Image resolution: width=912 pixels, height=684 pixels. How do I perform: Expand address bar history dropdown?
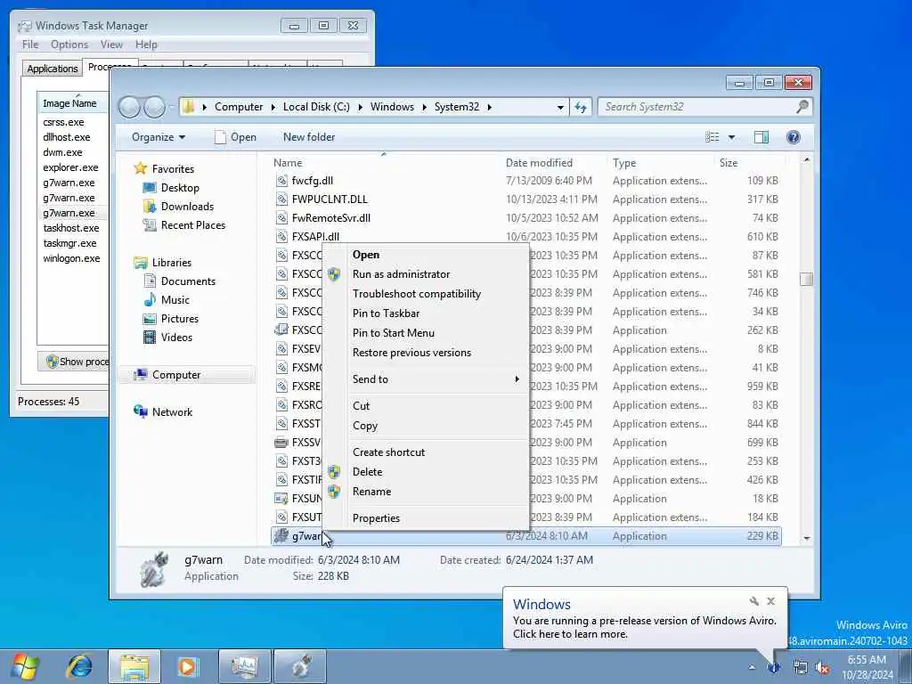pyautogui.click(x=560, y=107)
